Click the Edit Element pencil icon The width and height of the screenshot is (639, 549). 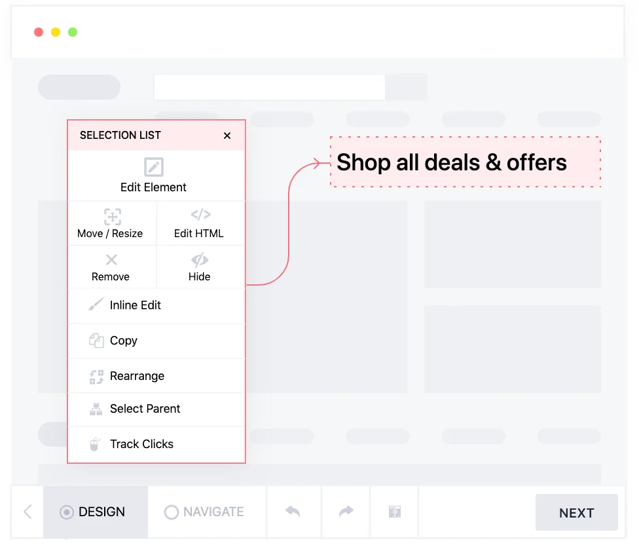pyautogui.click(x=154, y=167)
